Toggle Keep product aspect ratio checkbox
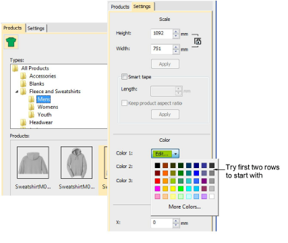This screenshot has width=288, height=243. 124,103
